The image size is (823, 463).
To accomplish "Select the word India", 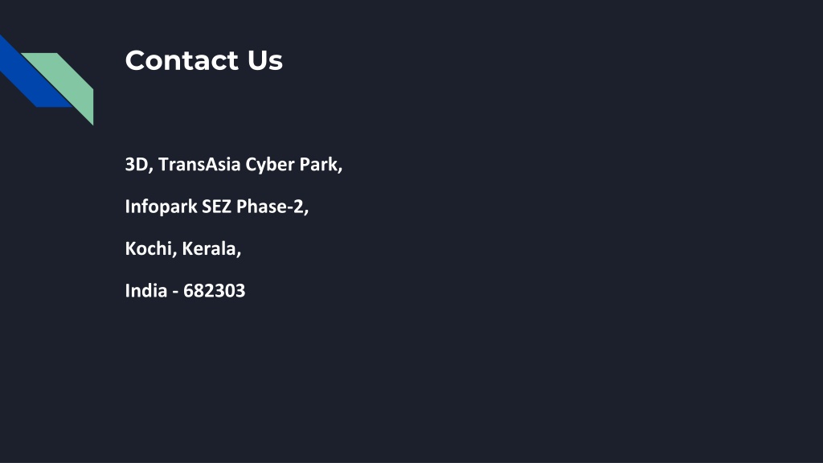I will click(x=146, y=290).
